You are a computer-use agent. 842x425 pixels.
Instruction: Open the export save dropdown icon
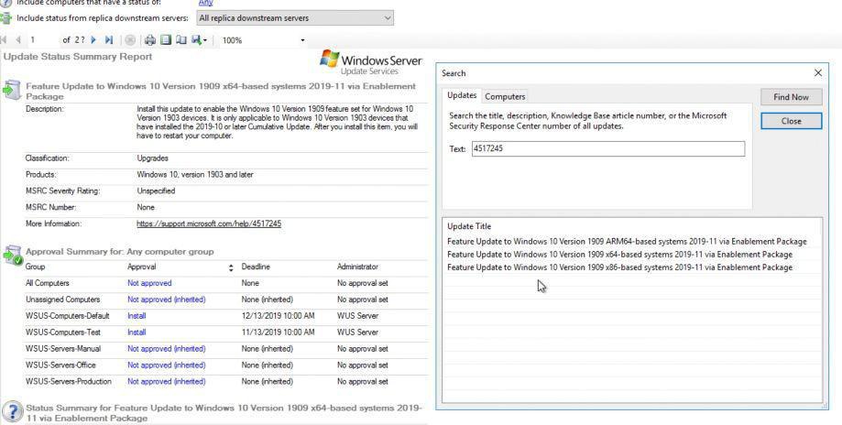coord(199,39)
